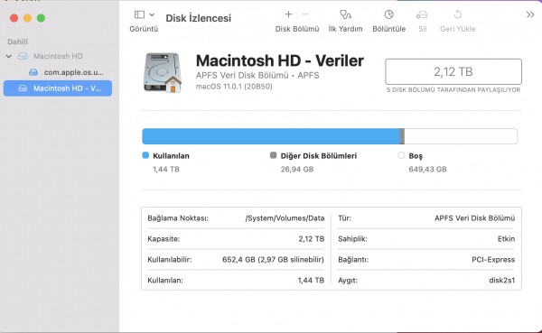Click the İlk Yardım toolbar label
542x333 pixels.
coord(345,29)
